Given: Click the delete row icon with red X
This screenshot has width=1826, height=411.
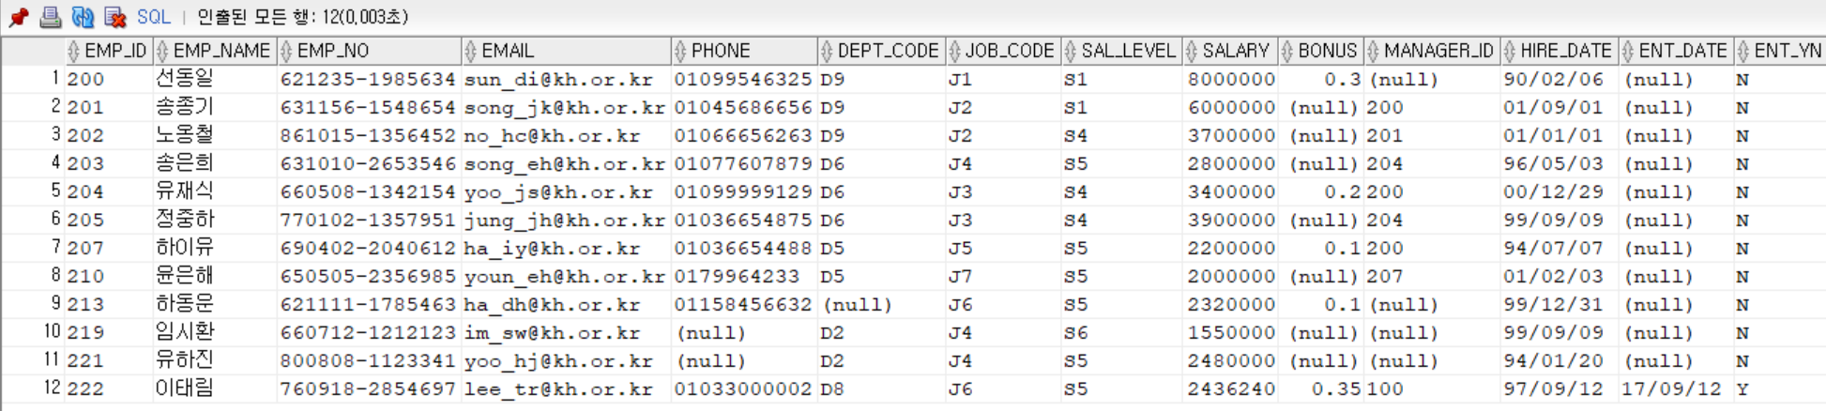Looking at the screenshot, I should (x=114, y=17).
